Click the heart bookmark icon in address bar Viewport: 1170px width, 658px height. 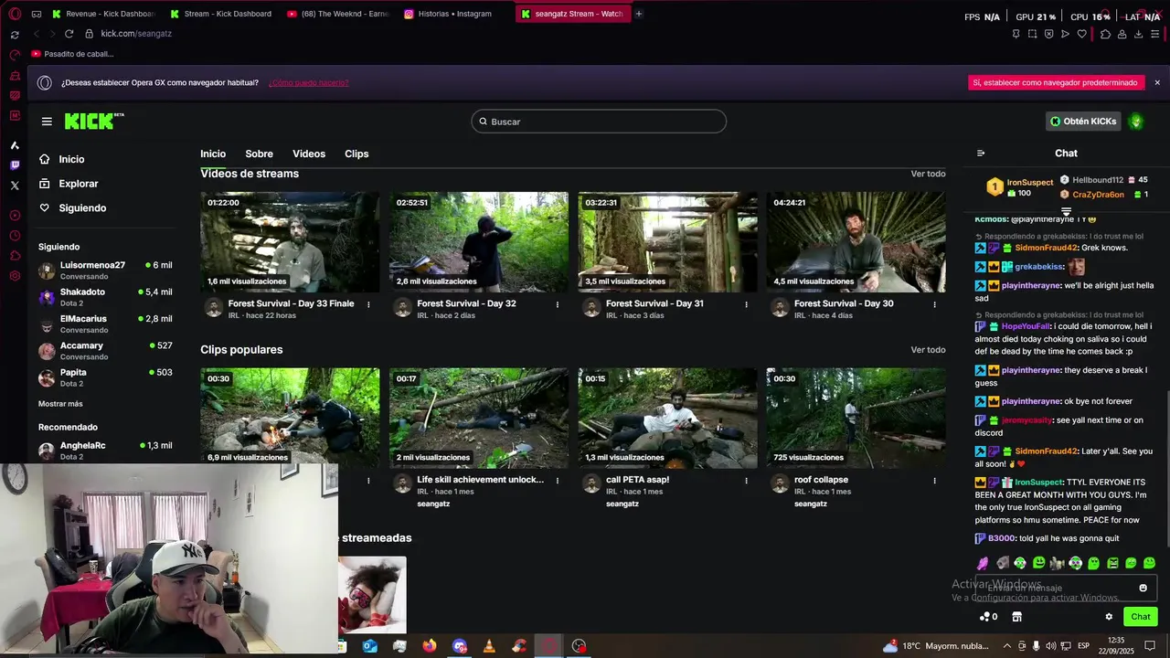[1082, 34]
